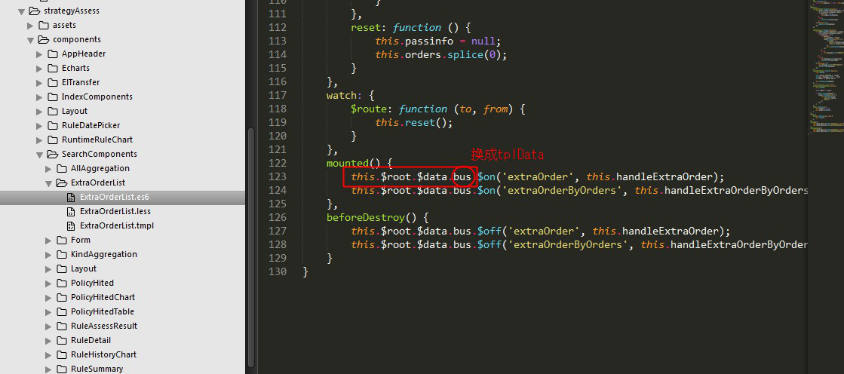
Task: Click the ExtraOrderList.es6 file icon
Action: 71,197
